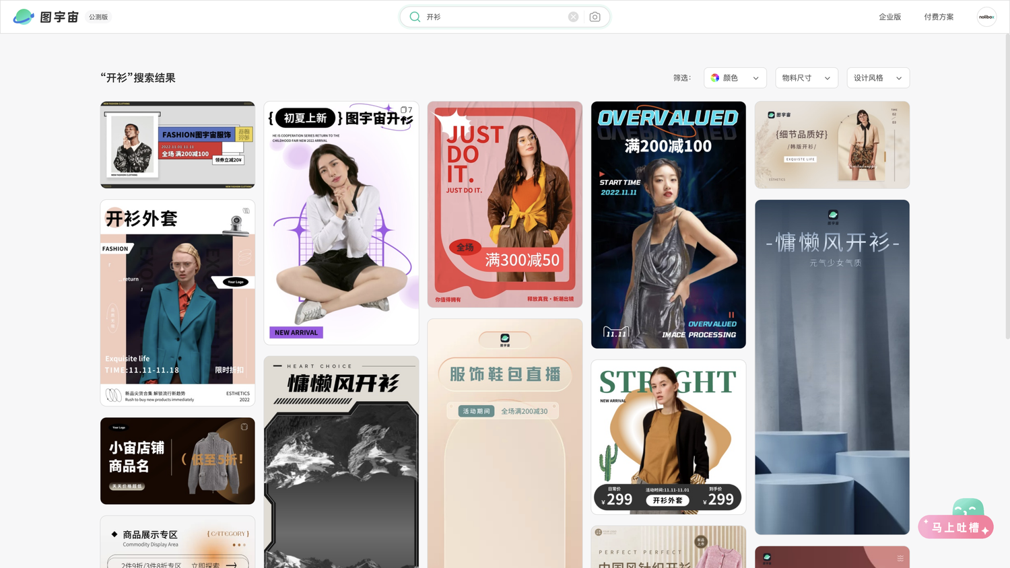Open the 开衫外套 teal coat template
Screen dimensions: 1010x568
[178, 303]
